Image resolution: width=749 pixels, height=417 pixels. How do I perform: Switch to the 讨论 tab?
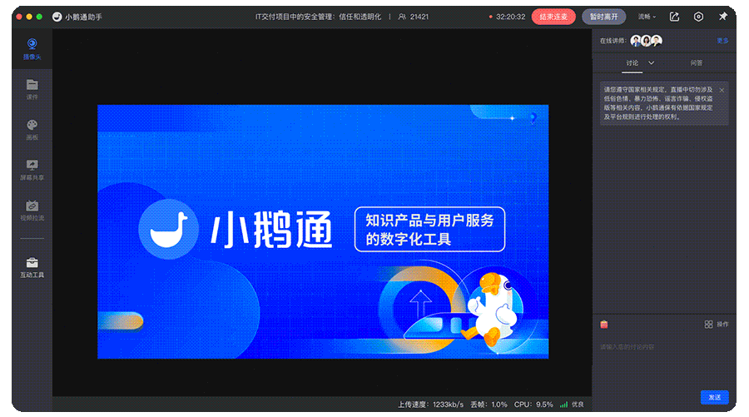tap(632, 62)
